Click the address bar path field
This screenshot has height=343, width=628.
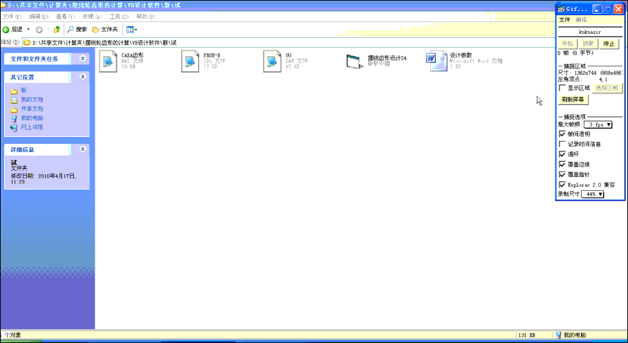pos(288,42)
